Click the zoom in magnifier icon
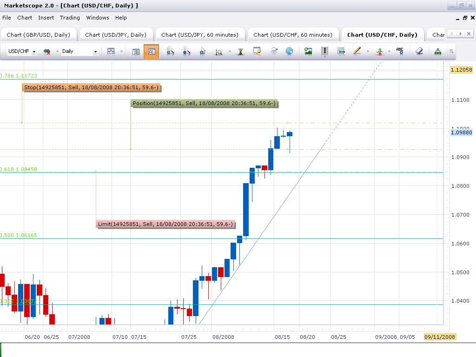Viewport: 476px width, 357px height. 170,51
